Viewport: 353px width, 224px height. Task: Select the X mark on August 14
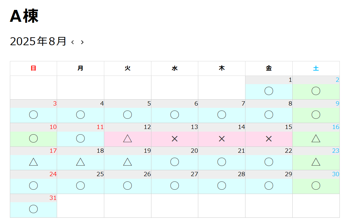click(222, 139)
